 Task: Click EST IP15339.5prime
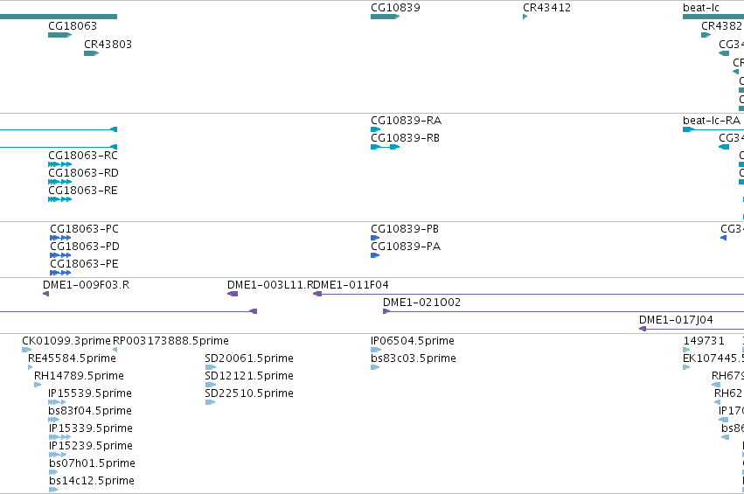click(91, 429)
